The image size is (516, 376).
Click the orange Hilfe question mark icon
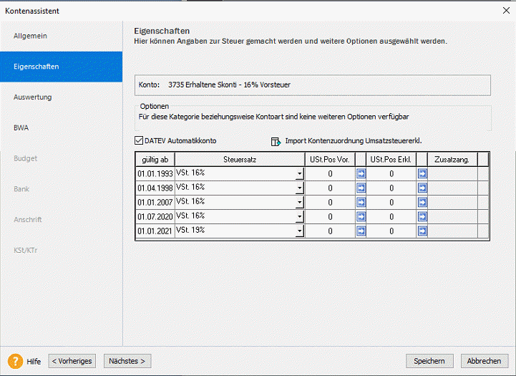coord(15,361)
